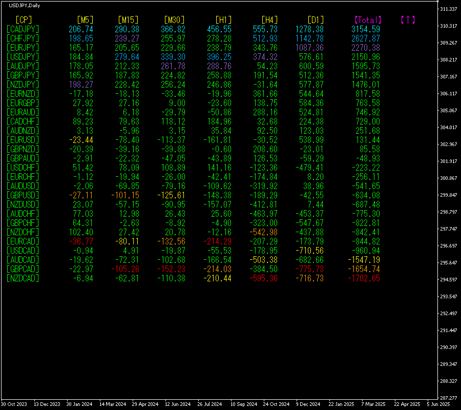Select the [EURJPY] pair label
461x410 pixels.
(x=23, y=48)
